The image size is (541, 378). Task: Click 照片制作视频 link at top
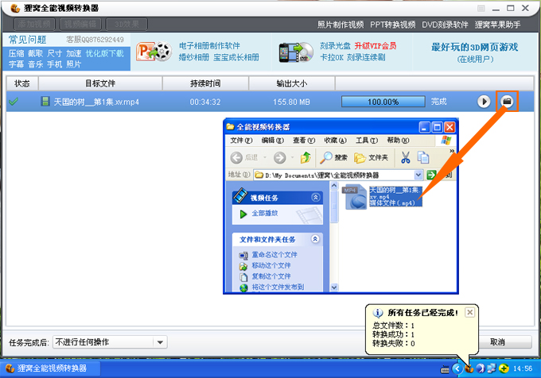click(x=341, y=25)
